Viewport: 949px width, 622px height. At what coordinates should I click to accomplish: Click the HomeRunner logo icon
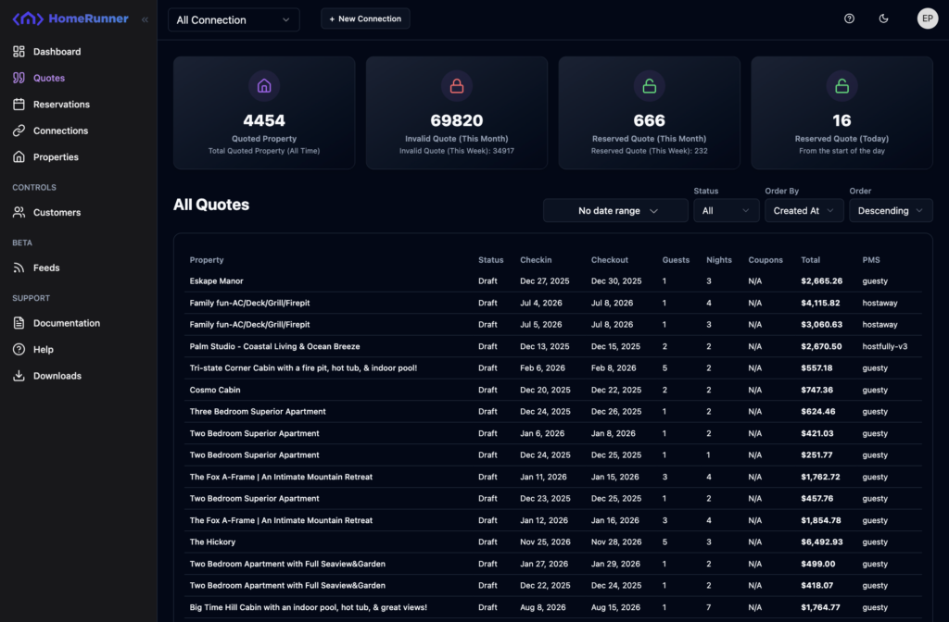click(x=28, y=19)
